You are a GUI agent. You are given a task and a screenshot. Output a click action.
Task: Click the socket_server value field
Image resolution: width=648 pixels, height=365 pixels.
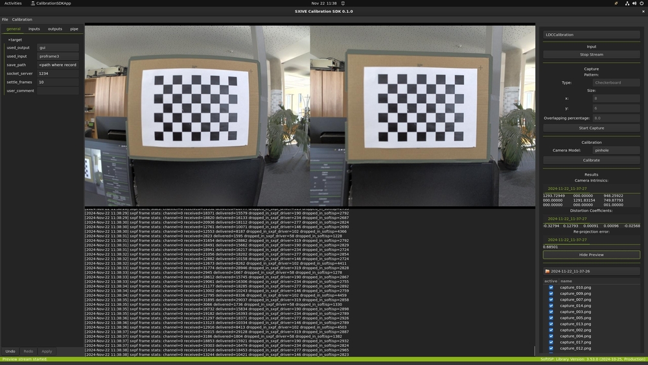point(58,73)
